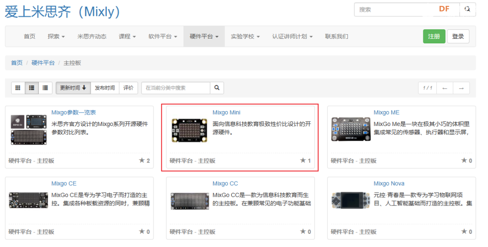Click the category search magnifier button
This screenshot has width=488, height=247.
click(217, 88)
